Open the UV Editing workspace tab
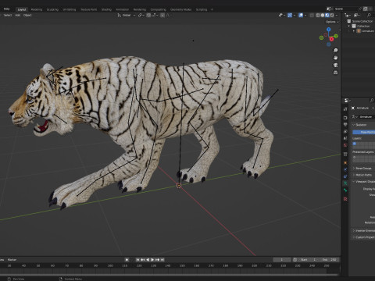The image size is (375, 281). [70, 9]
